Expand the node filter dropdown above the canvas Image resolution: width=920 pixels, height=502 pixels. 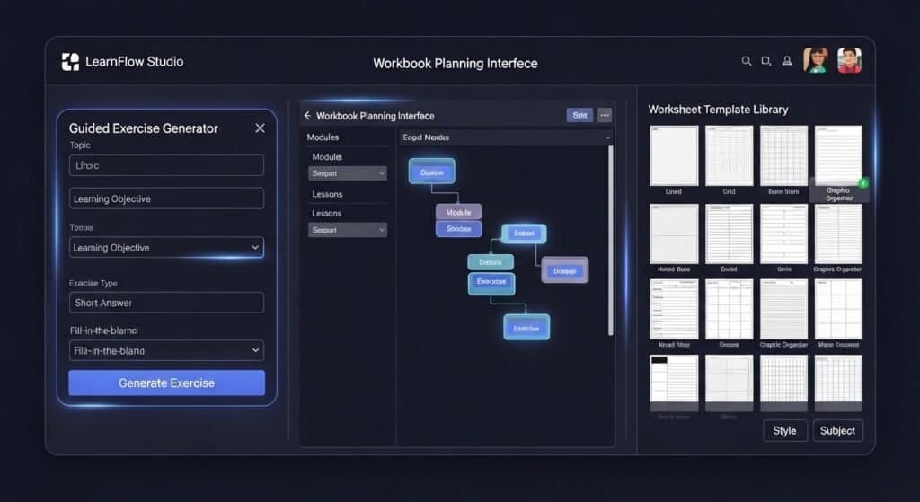[506, 137]
